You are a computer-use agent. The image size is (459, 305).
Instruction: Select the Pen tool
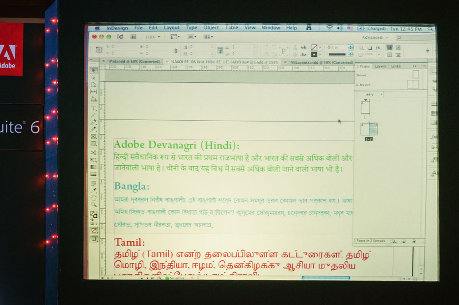(x=93, y=122)
